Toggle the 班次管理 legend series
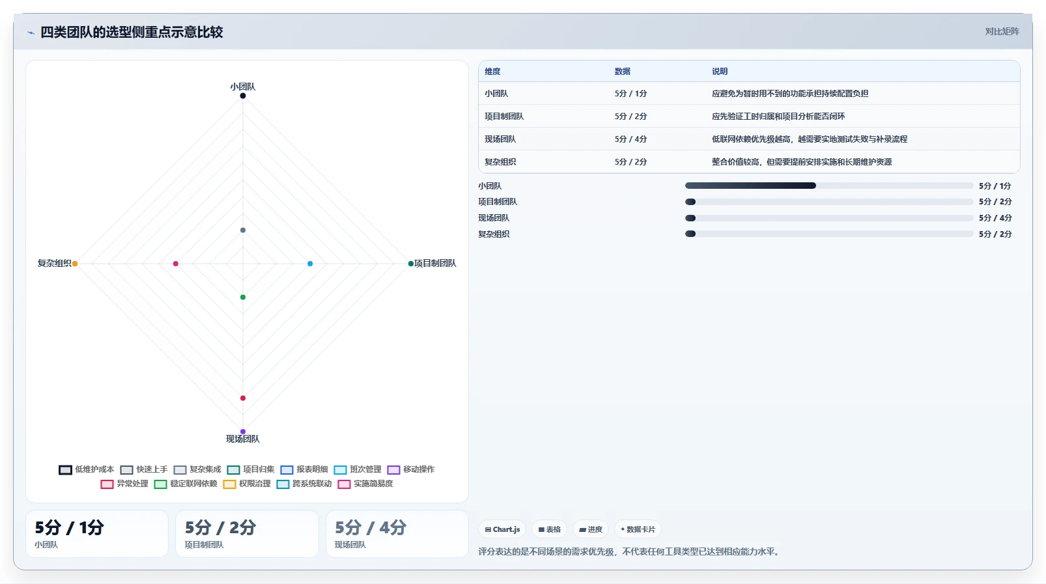 point(358,469)
